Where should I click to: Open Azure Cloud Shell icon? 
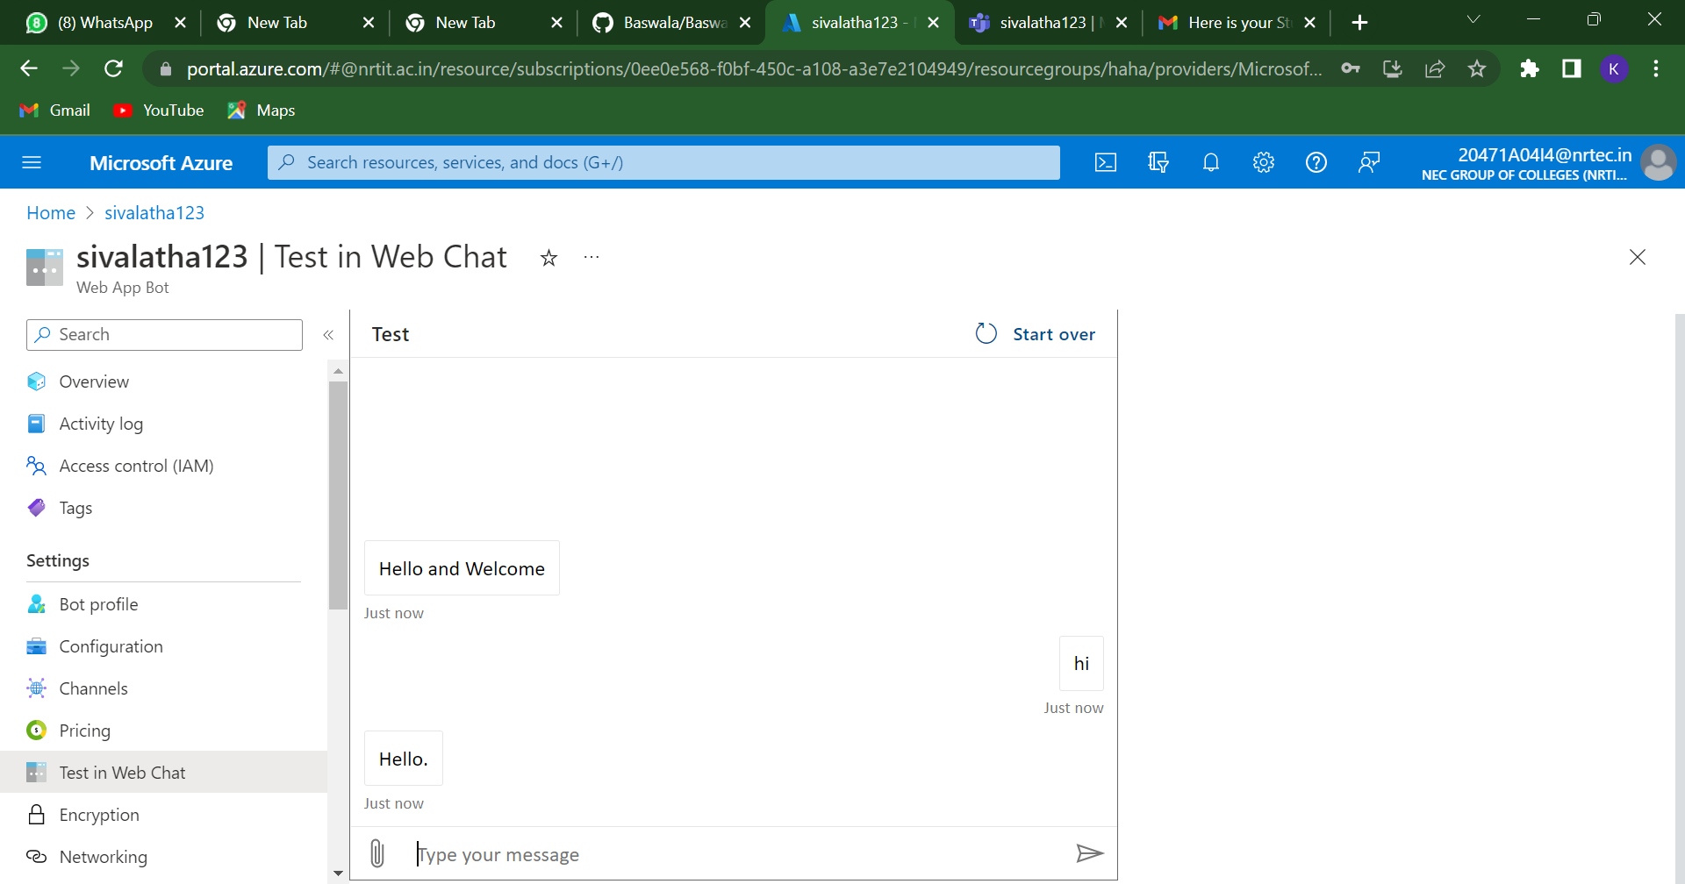(1106, 162)
